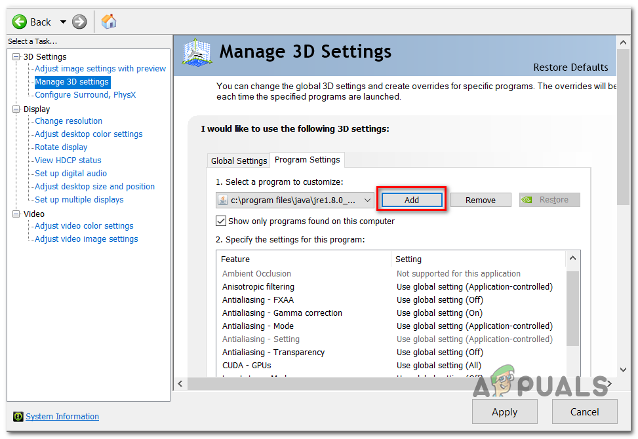Switch to the Global Settings tab
The height and width of the screenshot is (439, 638).
239,161
